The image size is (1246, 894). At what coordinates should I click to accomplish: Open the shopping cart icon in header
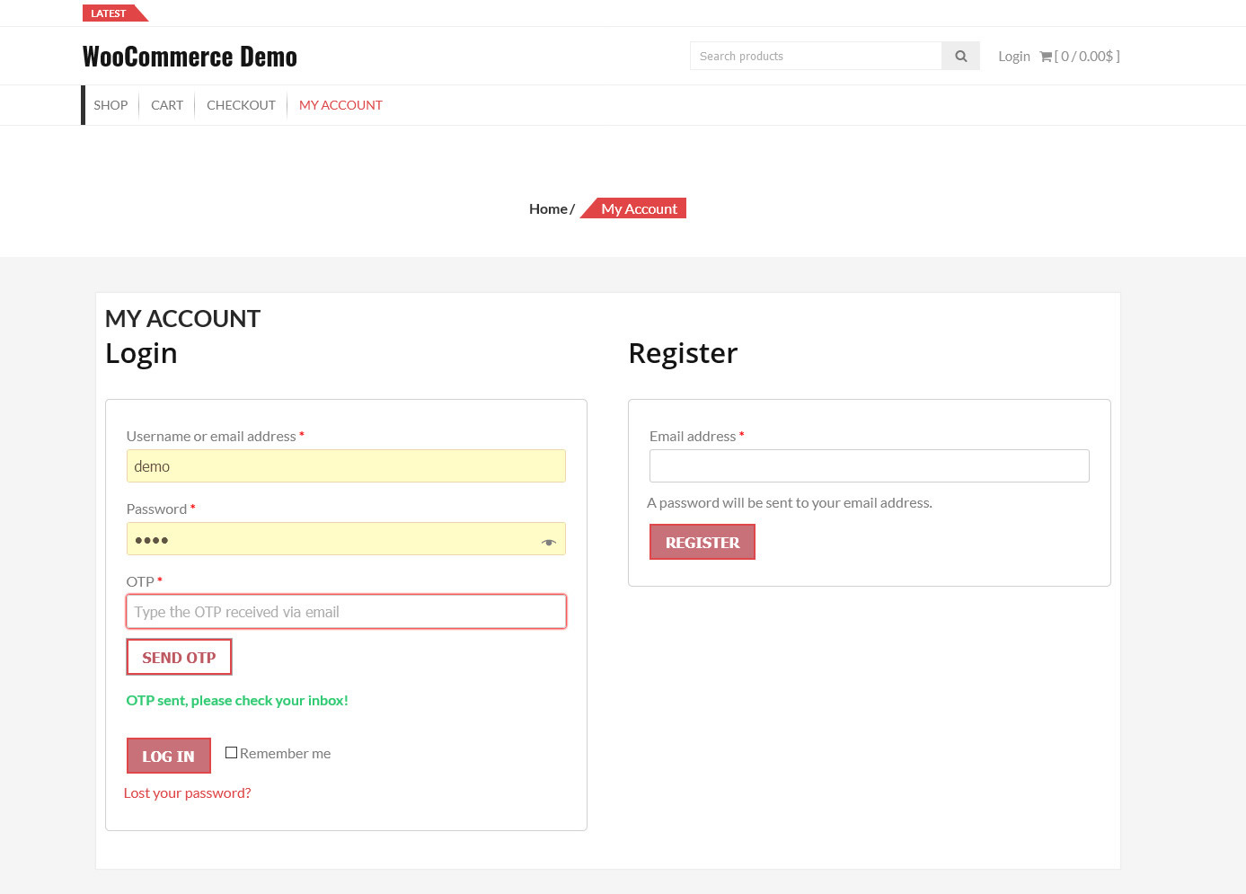[x=1046, y=57]
